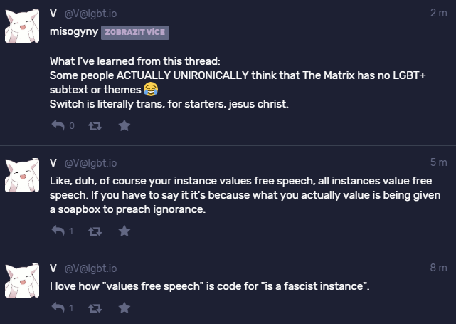
Task: Star the soapbox free speech post
Action: [x=124, y=231]
